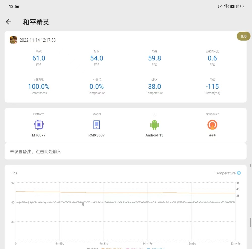Tap the 38.0 max Temperature value

[154, 86]
